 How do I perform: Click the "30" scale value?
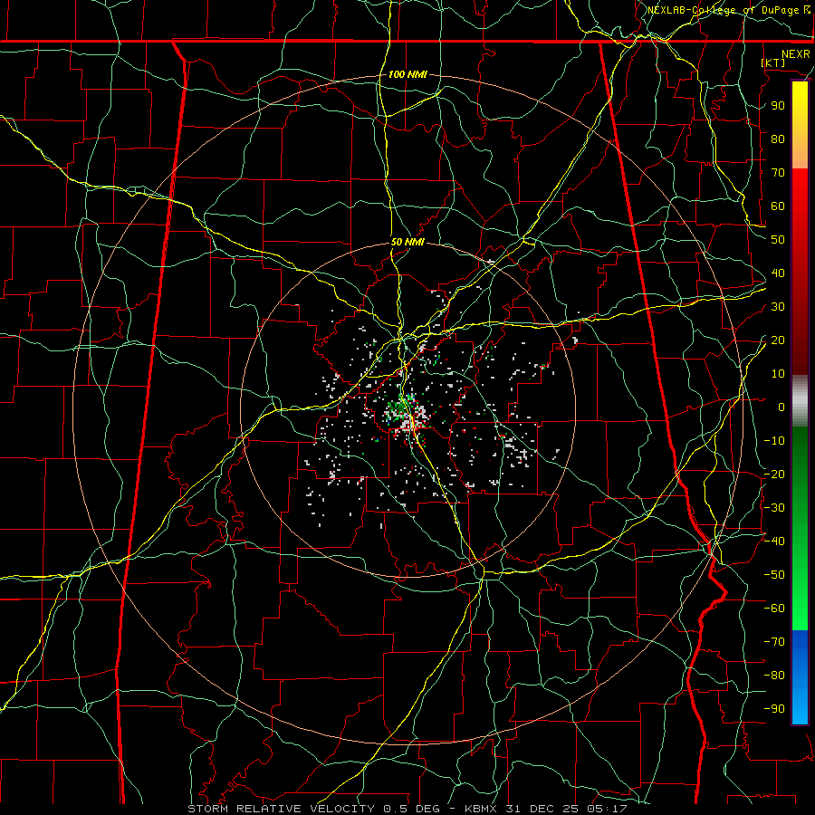[778, 307]
